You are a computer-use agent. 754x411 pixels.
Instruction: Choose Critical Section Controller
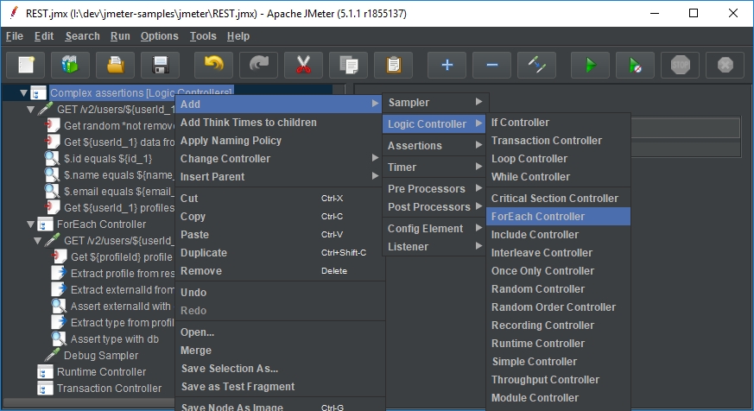pyautogui.click(x=558, y=198)
